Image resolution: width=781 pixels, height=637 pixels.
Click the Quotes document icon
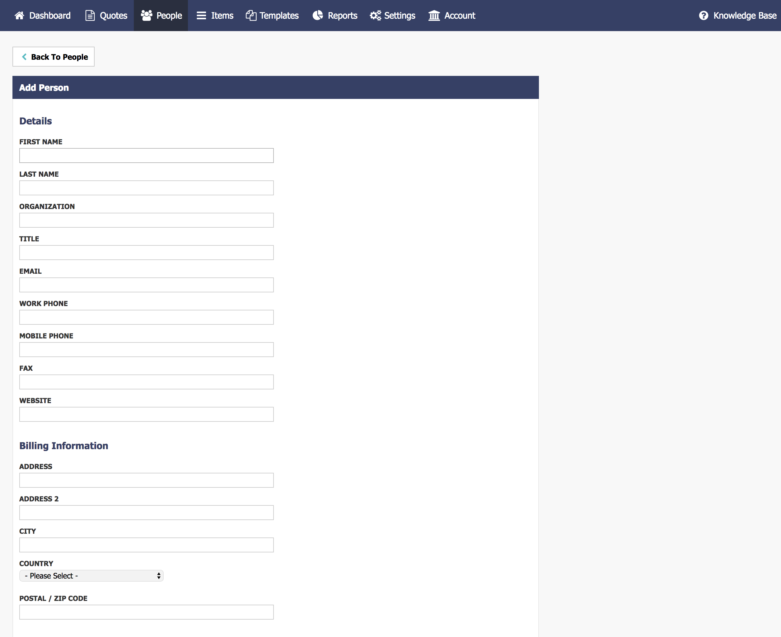pyautogui.click(x=90, y=16)
